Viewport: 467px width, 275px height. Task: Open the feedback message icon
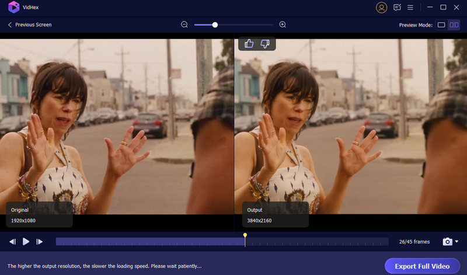click(398, 8)
